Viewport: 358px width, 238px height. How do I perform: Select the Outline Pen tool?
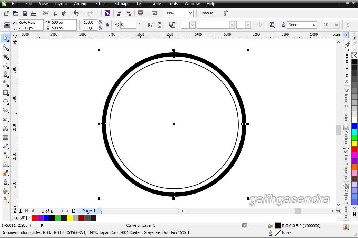(6, 182)
